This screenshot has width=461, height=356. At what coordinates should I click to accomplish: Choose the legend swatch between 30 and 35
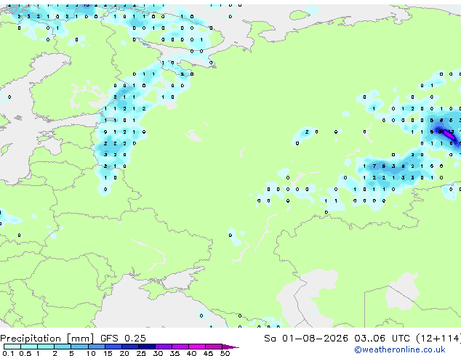tap(164, 347)
